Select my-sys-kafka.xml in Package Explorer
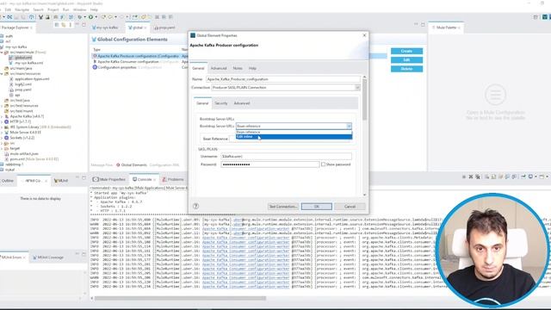The width and height of the screenshot is (551, 310). (28, 63)
